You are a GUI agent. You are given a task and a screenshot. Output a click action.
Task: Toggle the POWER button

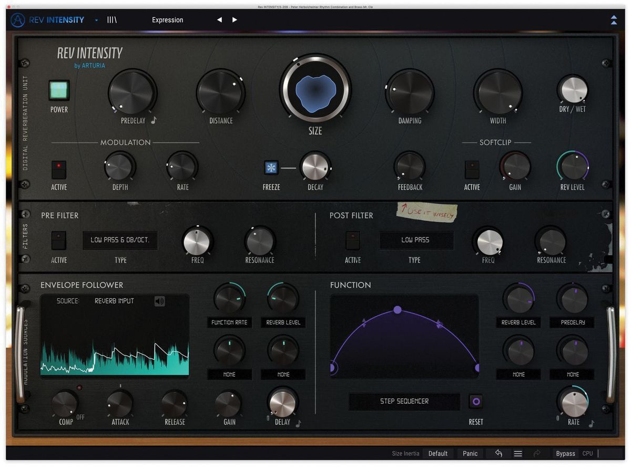tap(58, 91)
